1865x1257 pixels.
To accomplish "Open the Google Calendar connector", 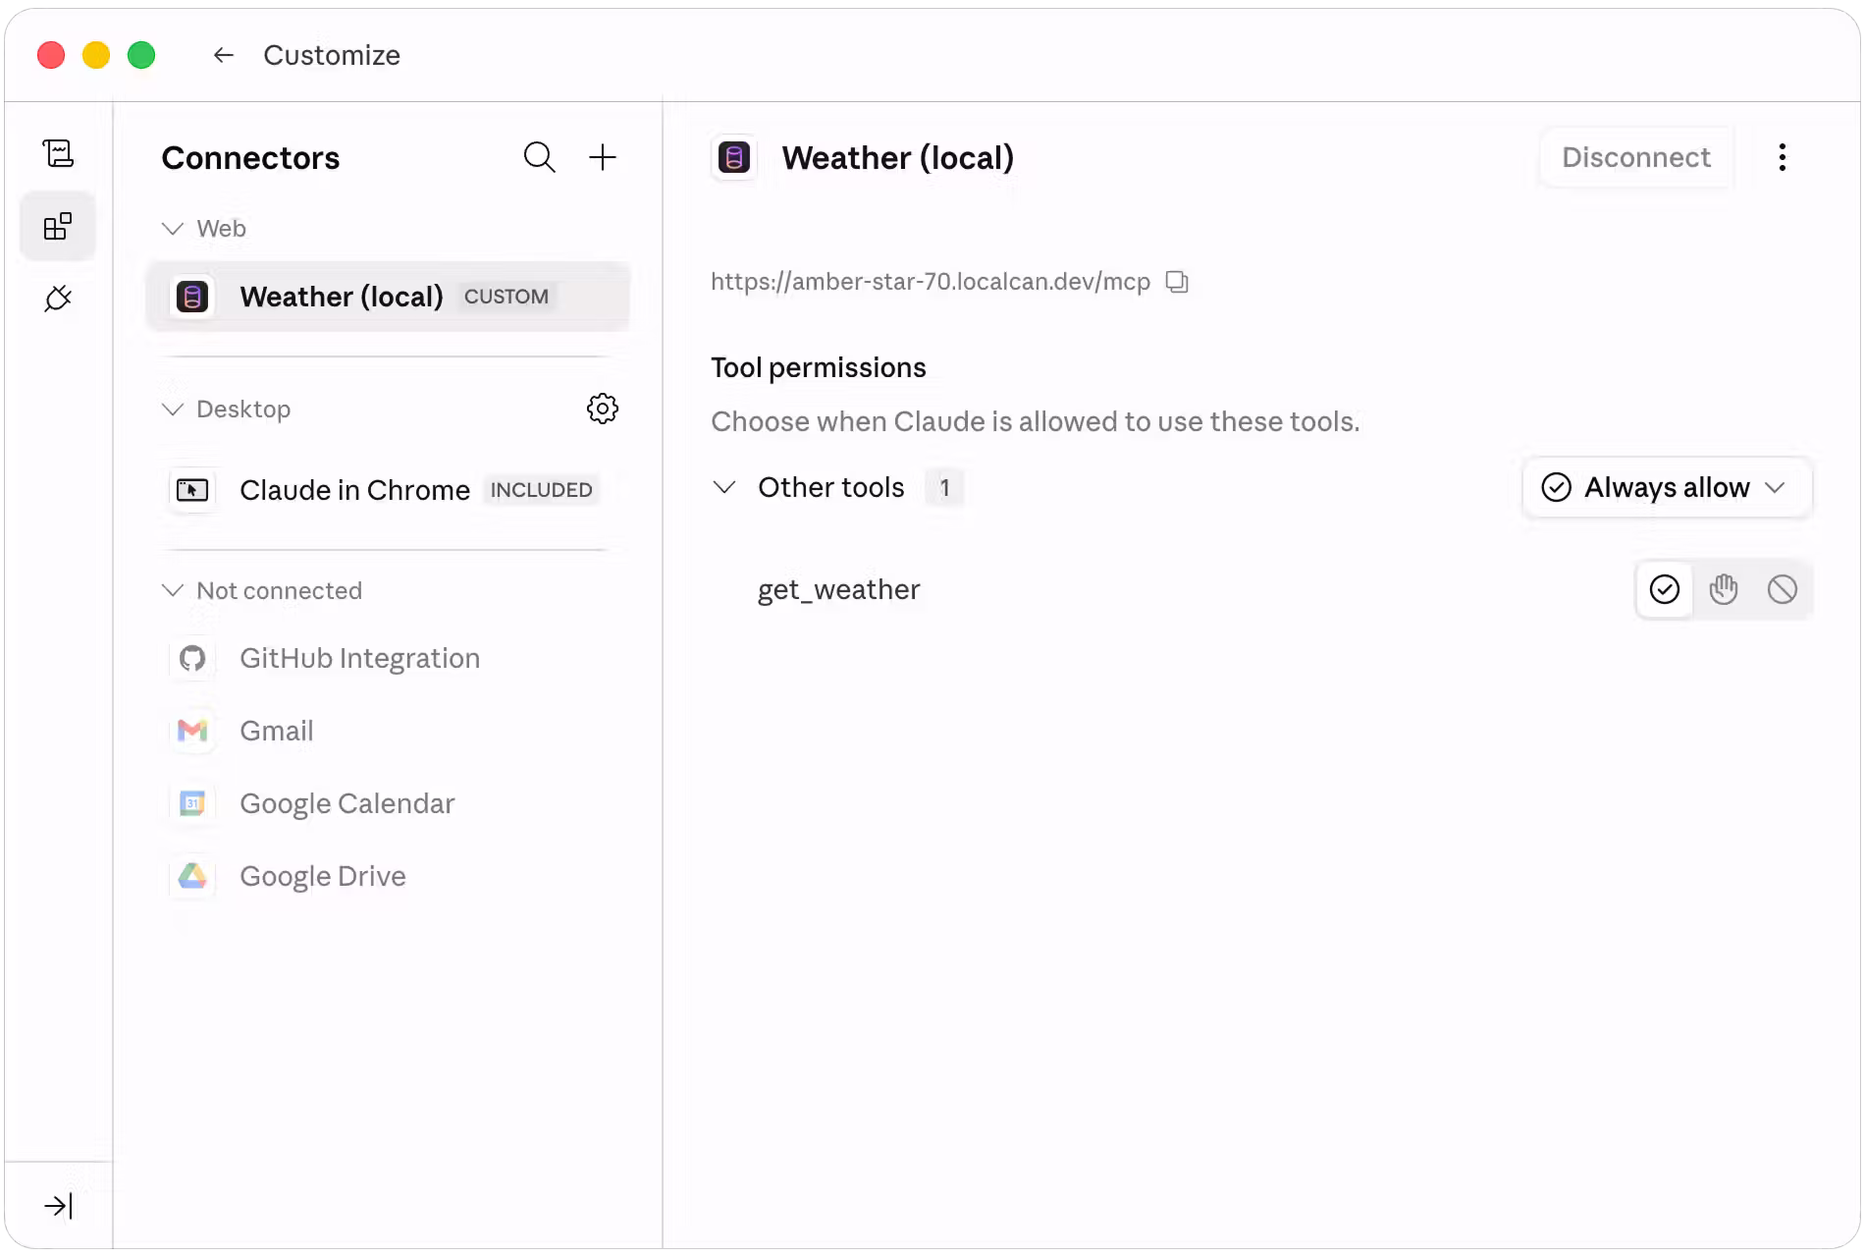I will 389,803.
